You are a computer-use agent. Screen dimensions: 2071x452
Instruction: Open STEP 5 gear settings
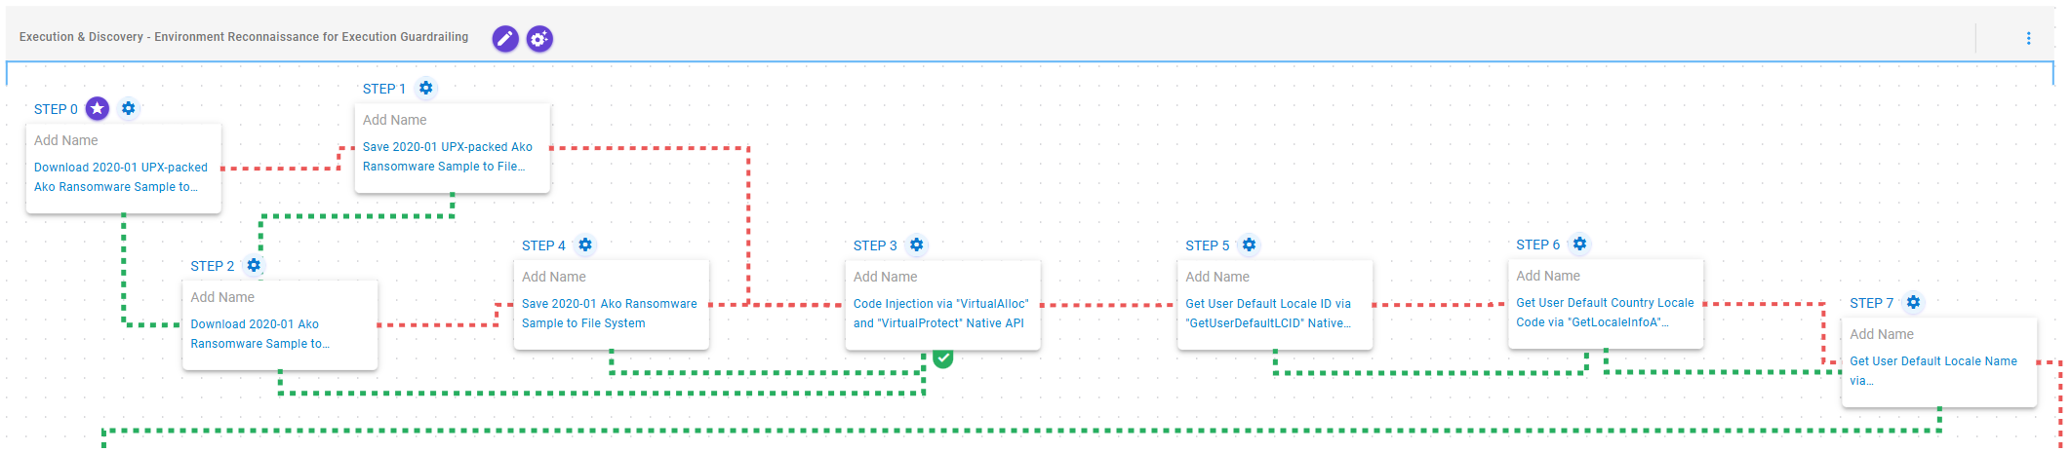pyautogui.click(x=1250, y=245)
